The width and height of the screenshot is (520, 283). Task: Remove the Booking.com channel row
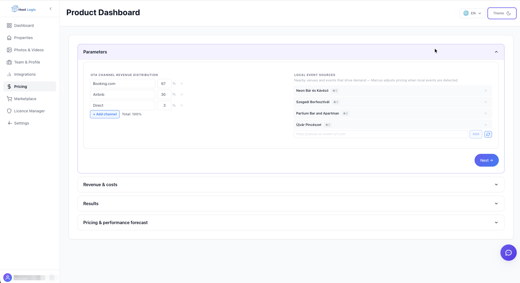pyautogui.click(x=182, y=84)
